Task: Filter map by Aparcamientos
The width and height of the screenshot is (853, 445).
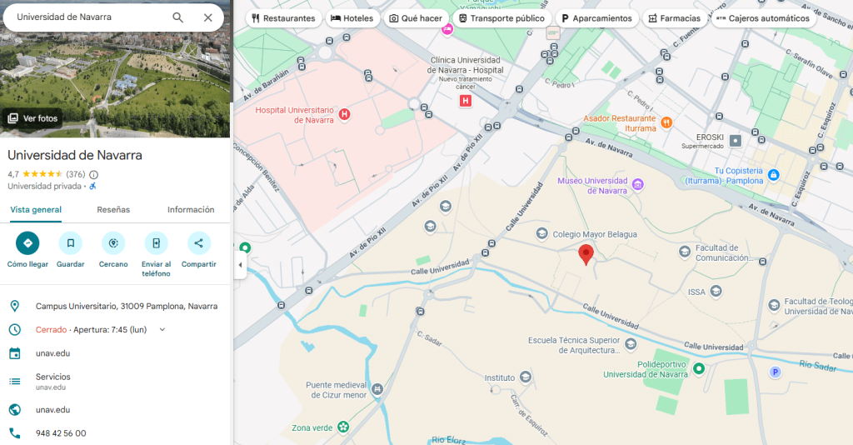Action: [x=596, y=18]
